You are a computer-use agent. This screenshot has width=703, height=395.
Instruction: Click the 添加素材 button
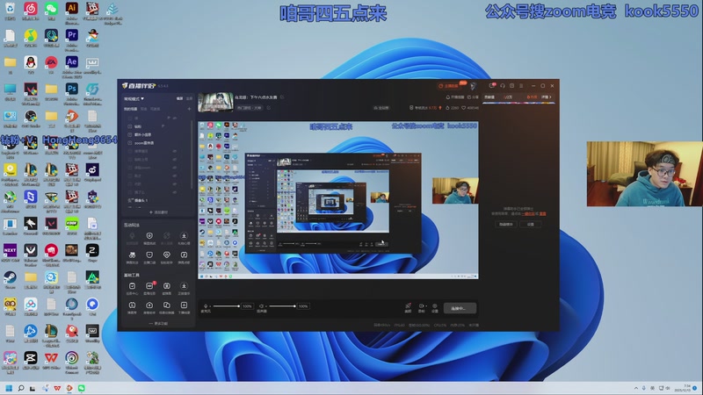click(158, 212)
